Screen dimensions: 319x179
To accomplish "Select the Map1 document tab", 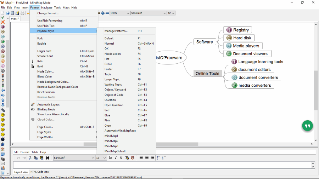I will tap(15, 18).
